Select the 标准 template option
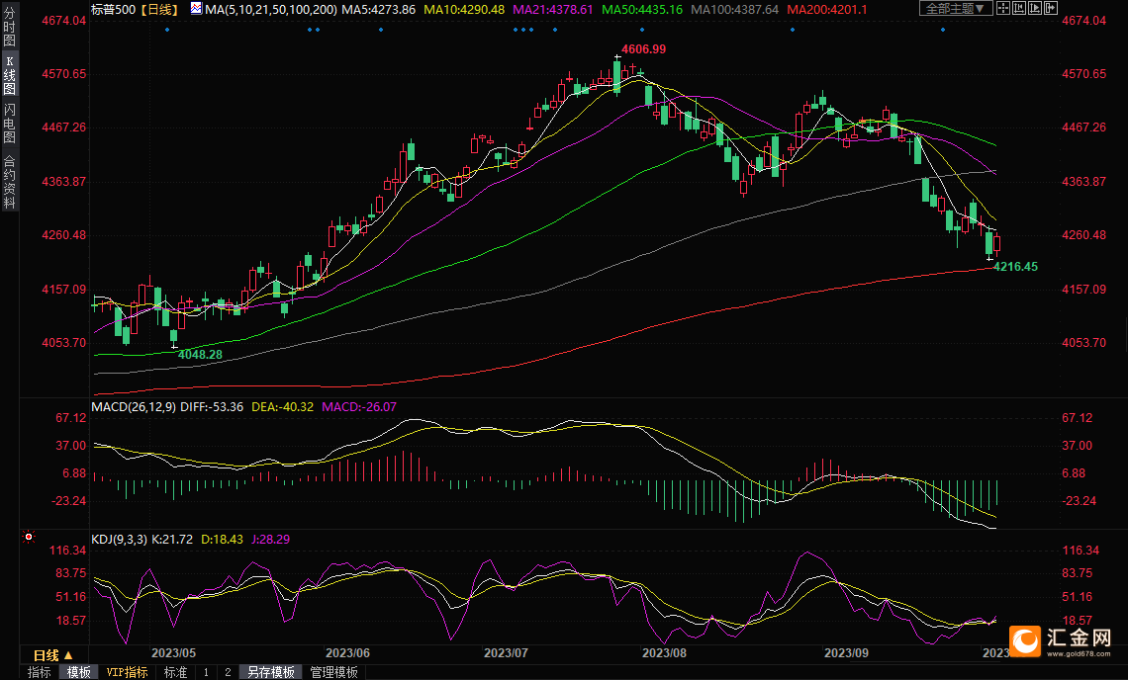The image size is (1128, 680). coord(175,672)
